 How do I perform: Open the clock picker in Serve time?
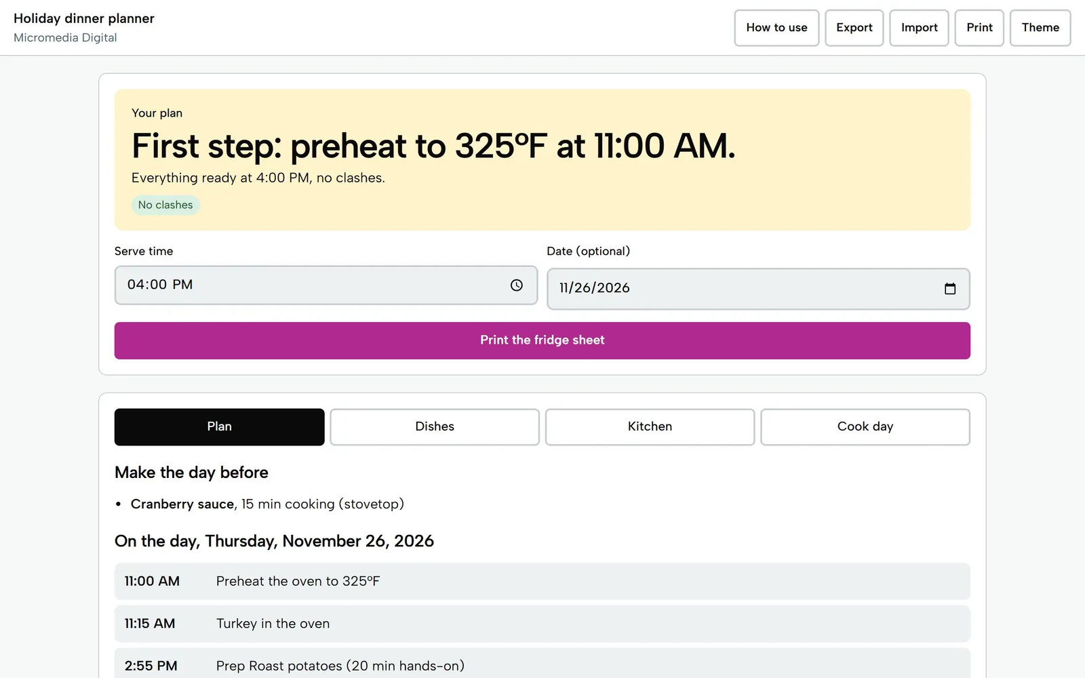point(517,285)
